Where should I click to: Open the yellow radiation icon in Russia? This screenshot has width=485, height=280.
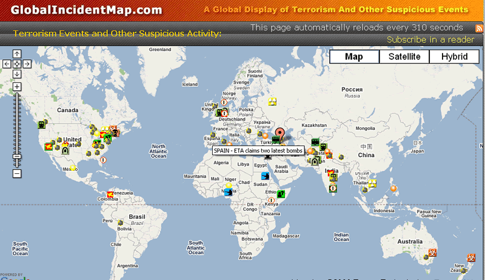point(272,101)
